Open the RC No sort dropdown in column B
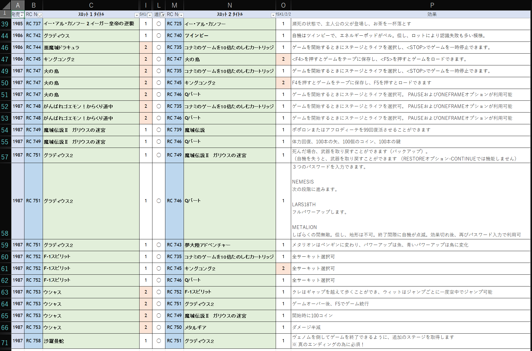Image resolution: width=532 pixels, height=351 pixels. [40, 15]
